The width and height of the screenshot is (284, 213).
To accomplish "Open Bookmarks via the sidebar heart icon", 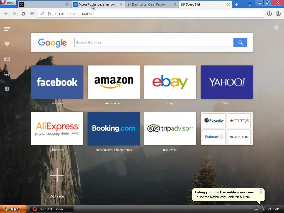I will tap(7, 44).
